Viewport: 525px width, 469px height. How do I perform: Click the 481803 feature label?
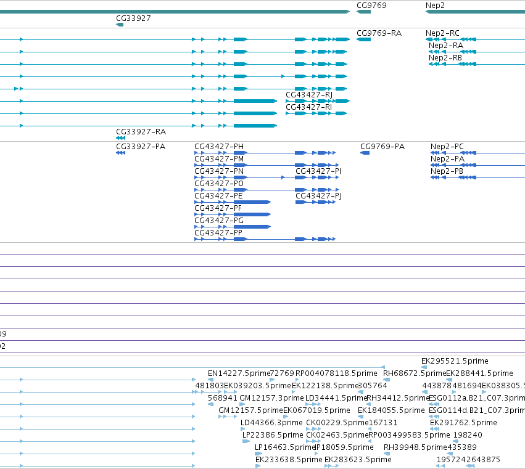[209, 386]
